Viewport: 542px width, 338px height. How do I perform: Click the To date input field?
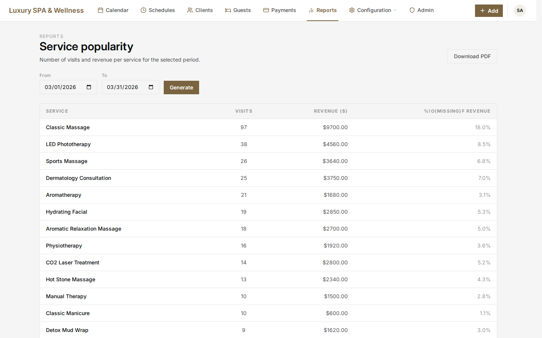tap(126, 87)
